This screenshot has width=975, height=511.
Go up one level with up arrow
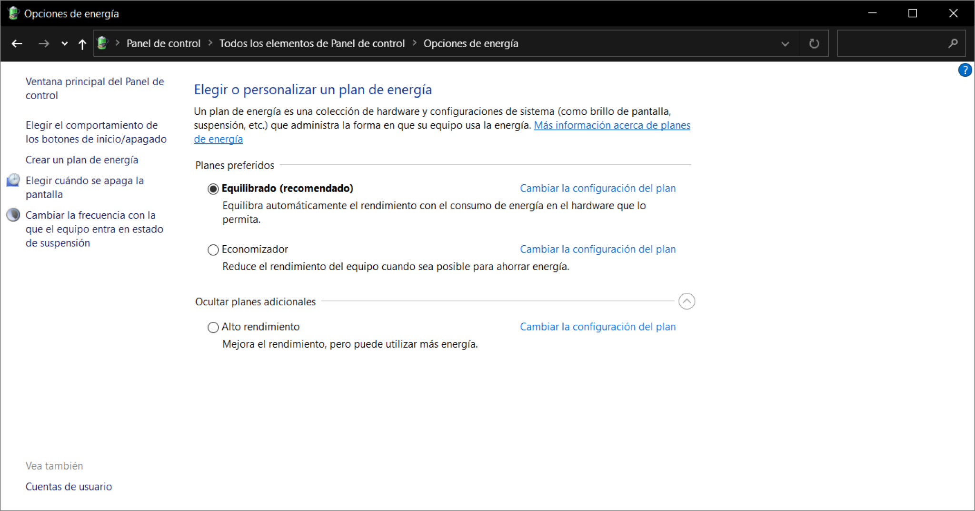pyautogui.click(x=82, y=44)
